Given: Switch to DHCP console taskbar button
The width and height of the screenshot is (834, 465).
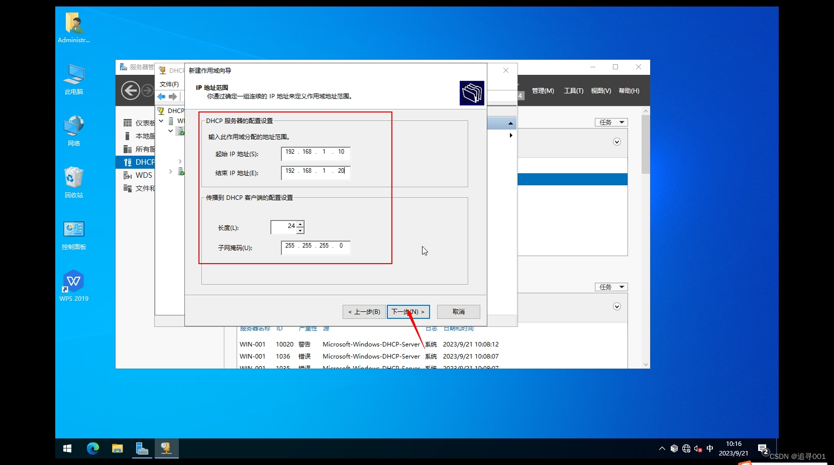Looking at the screenshot, I should (166, 448).
